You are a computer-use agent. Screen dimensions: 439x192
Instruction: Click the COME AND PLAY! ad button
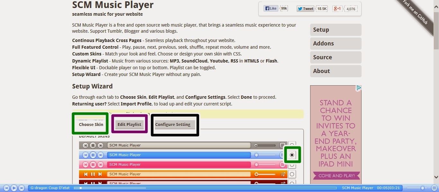pos(337,176)
